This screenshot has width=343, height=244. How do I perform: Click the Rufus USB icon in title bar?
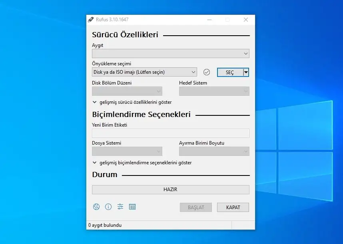(91, 20)
